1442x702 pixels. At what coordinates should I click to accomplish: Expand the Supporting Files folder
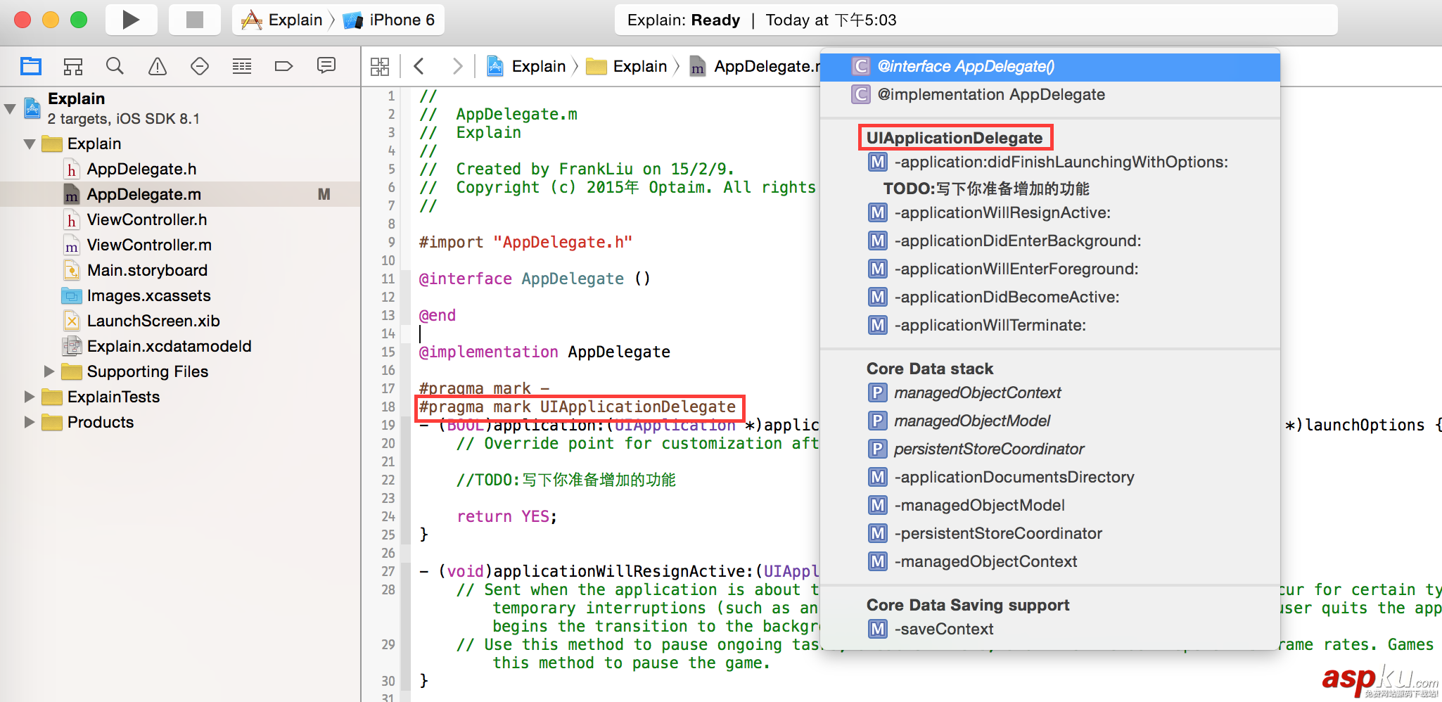point(49,371)
